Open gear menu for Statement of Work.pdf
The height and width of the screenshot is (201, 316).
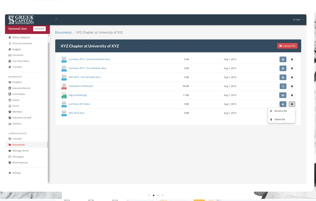click(x=292, y=86)
